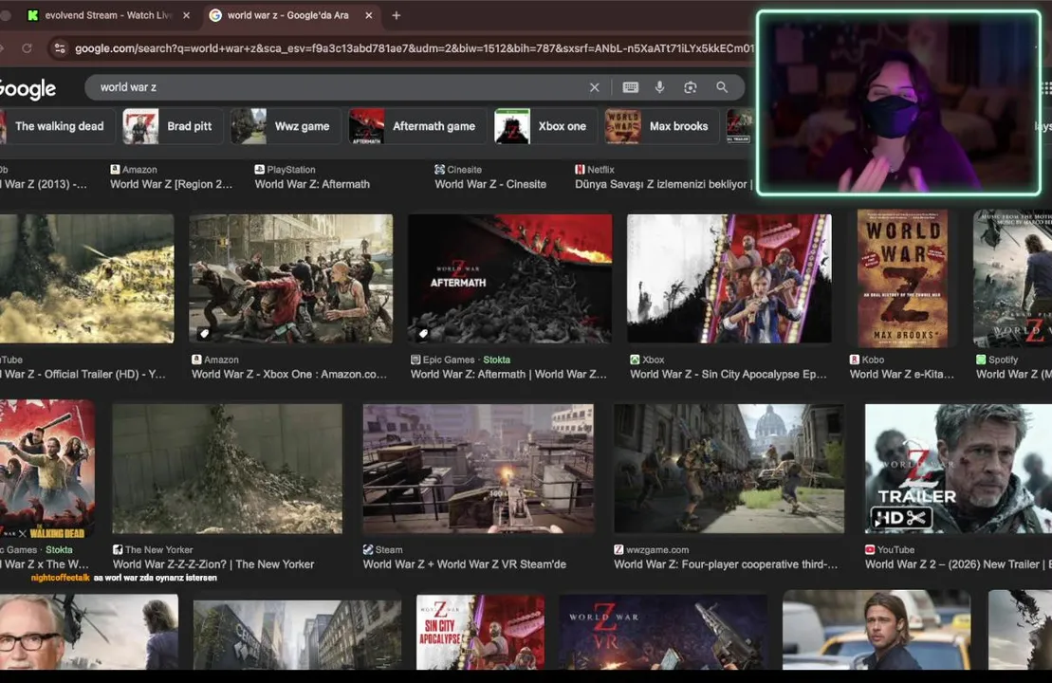Open the Brad Pitt yellow taxi thumbnail
1052x683 pixels.
(x=877, y=630)
